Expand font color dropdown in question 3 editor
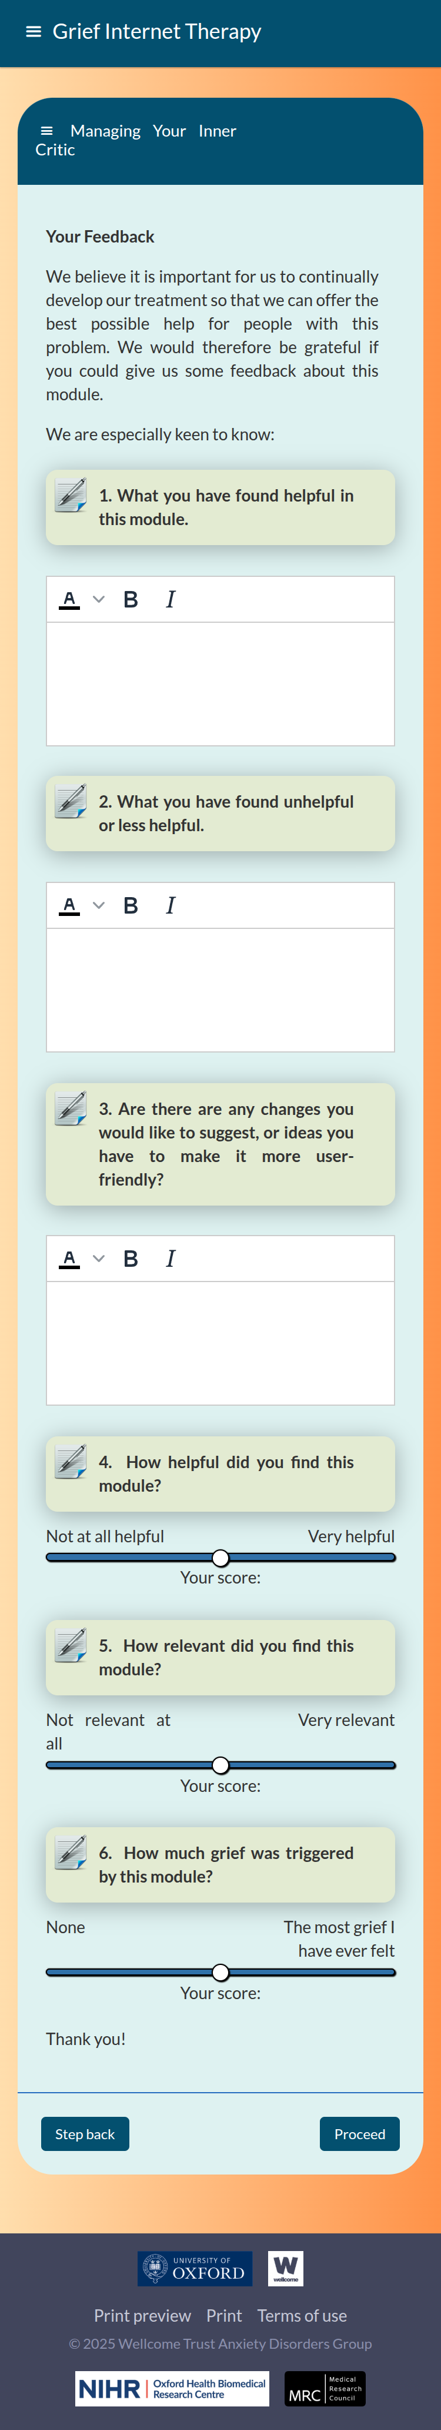Screen dimensions: 441x2430 (x=99, y=1259)
